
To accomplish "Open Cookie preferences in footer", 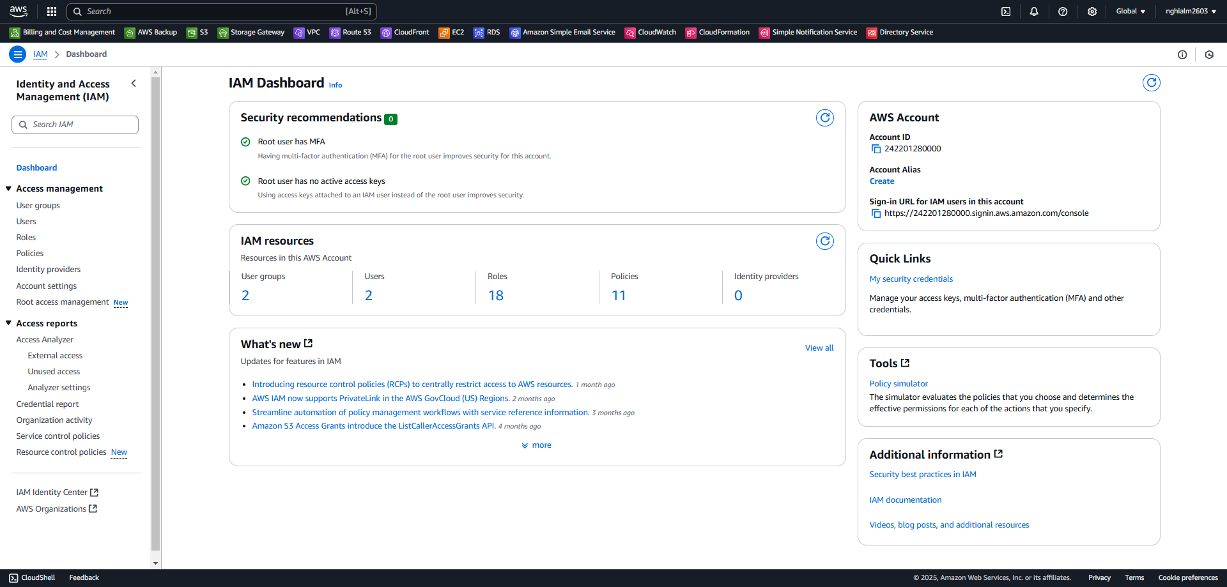I will point(1188,578).
